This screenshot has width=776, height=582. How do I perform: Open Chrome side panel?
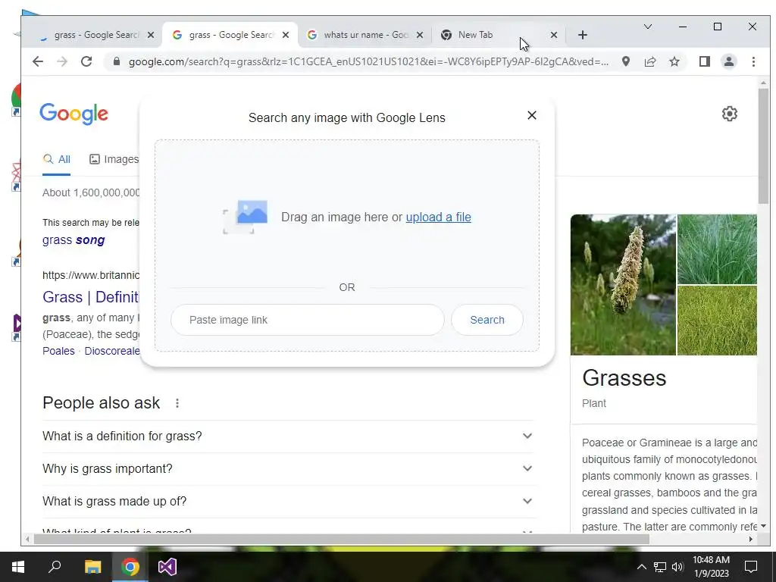704,62
